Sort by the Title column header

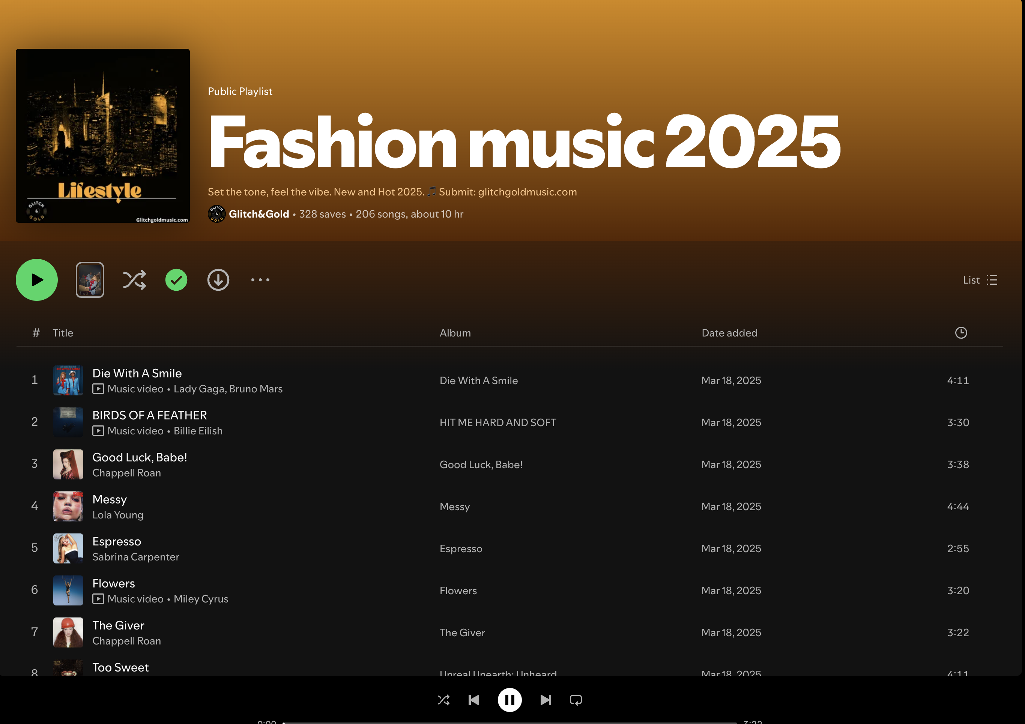63,333
